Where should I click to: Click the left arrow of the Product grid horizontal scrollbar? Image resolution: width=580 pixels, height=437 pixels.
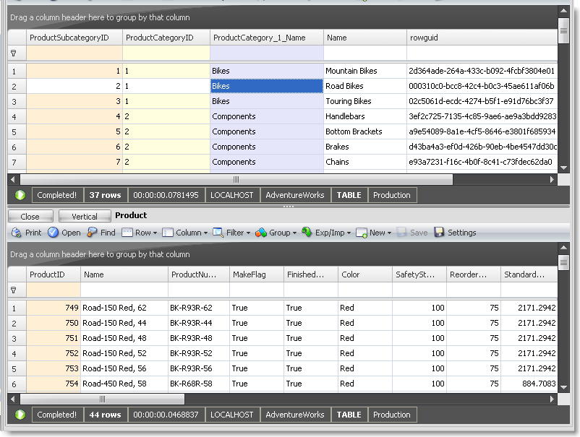pos(13,399)
